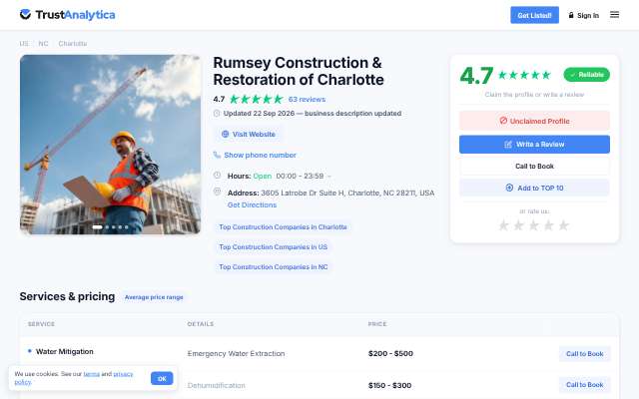Screen dimensions: 639x399
Task: Rate one star under 'or rate us'
Action: [503, 225]
